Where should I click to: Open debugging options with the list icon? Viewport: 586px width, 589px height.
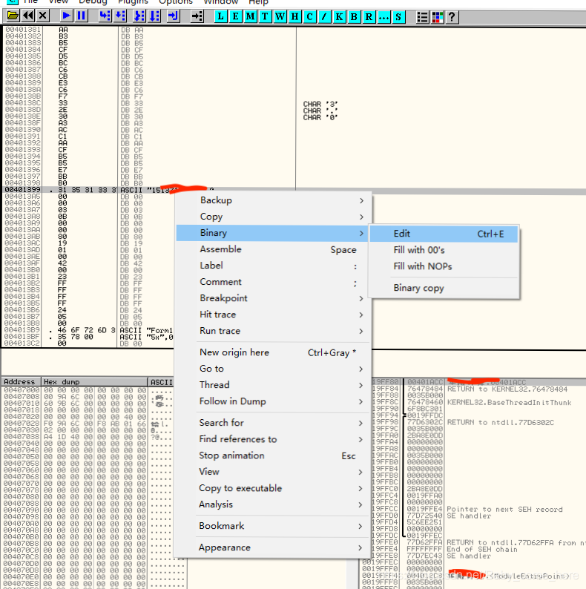[422, 16]
